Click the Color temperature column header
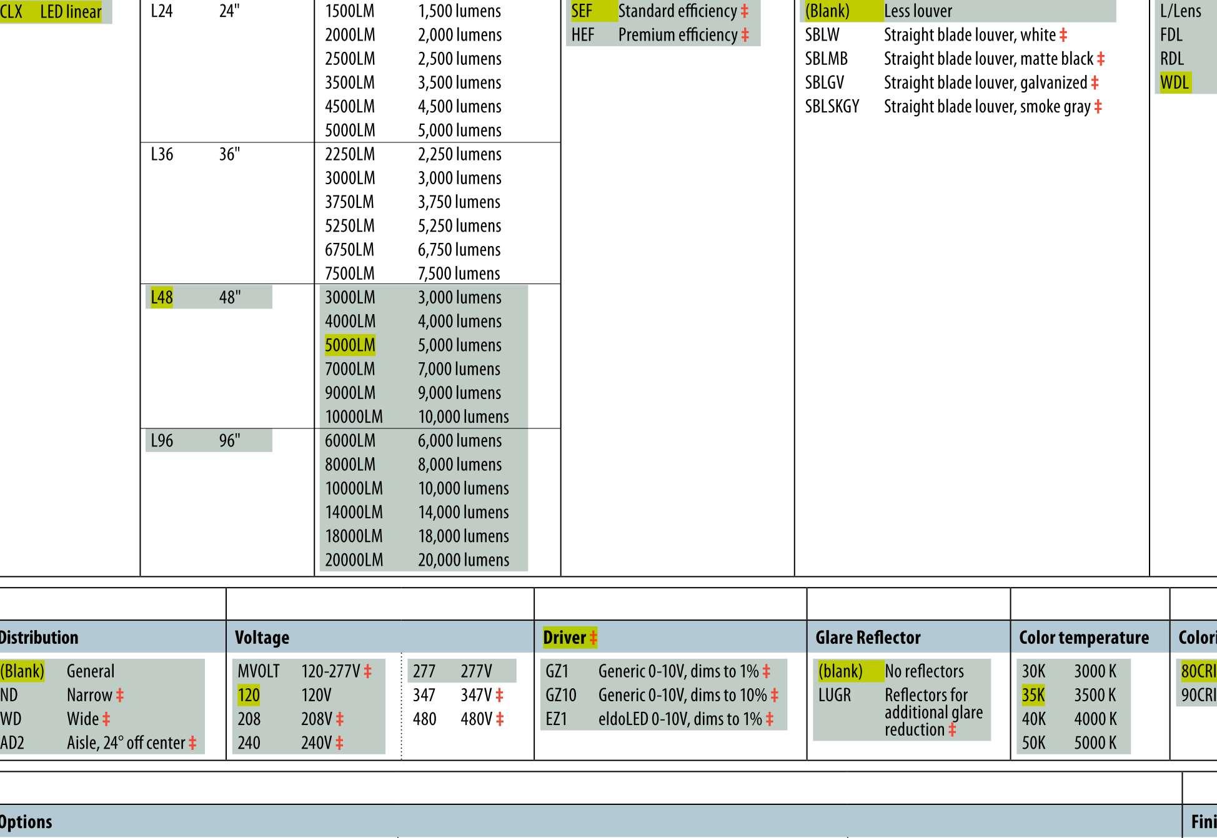 point(1084,638)
